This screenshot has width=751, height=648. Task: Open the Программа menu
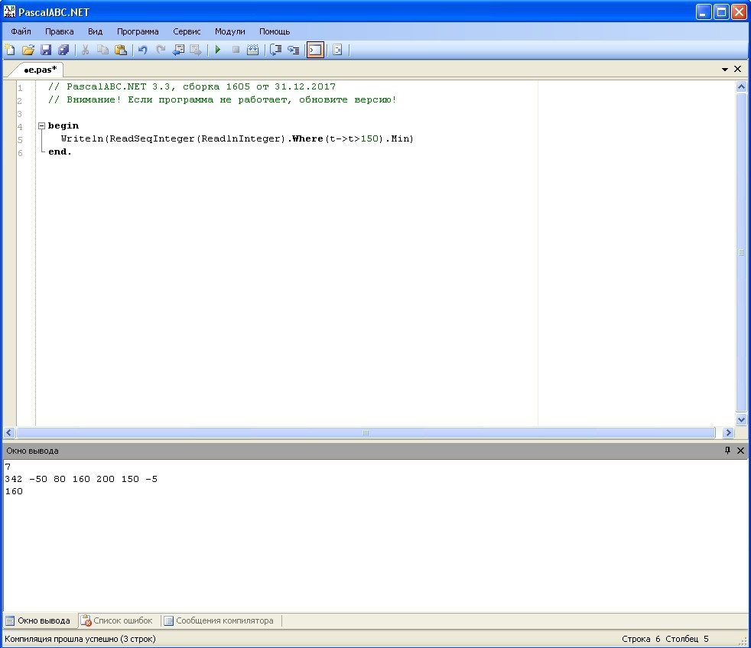138,31
